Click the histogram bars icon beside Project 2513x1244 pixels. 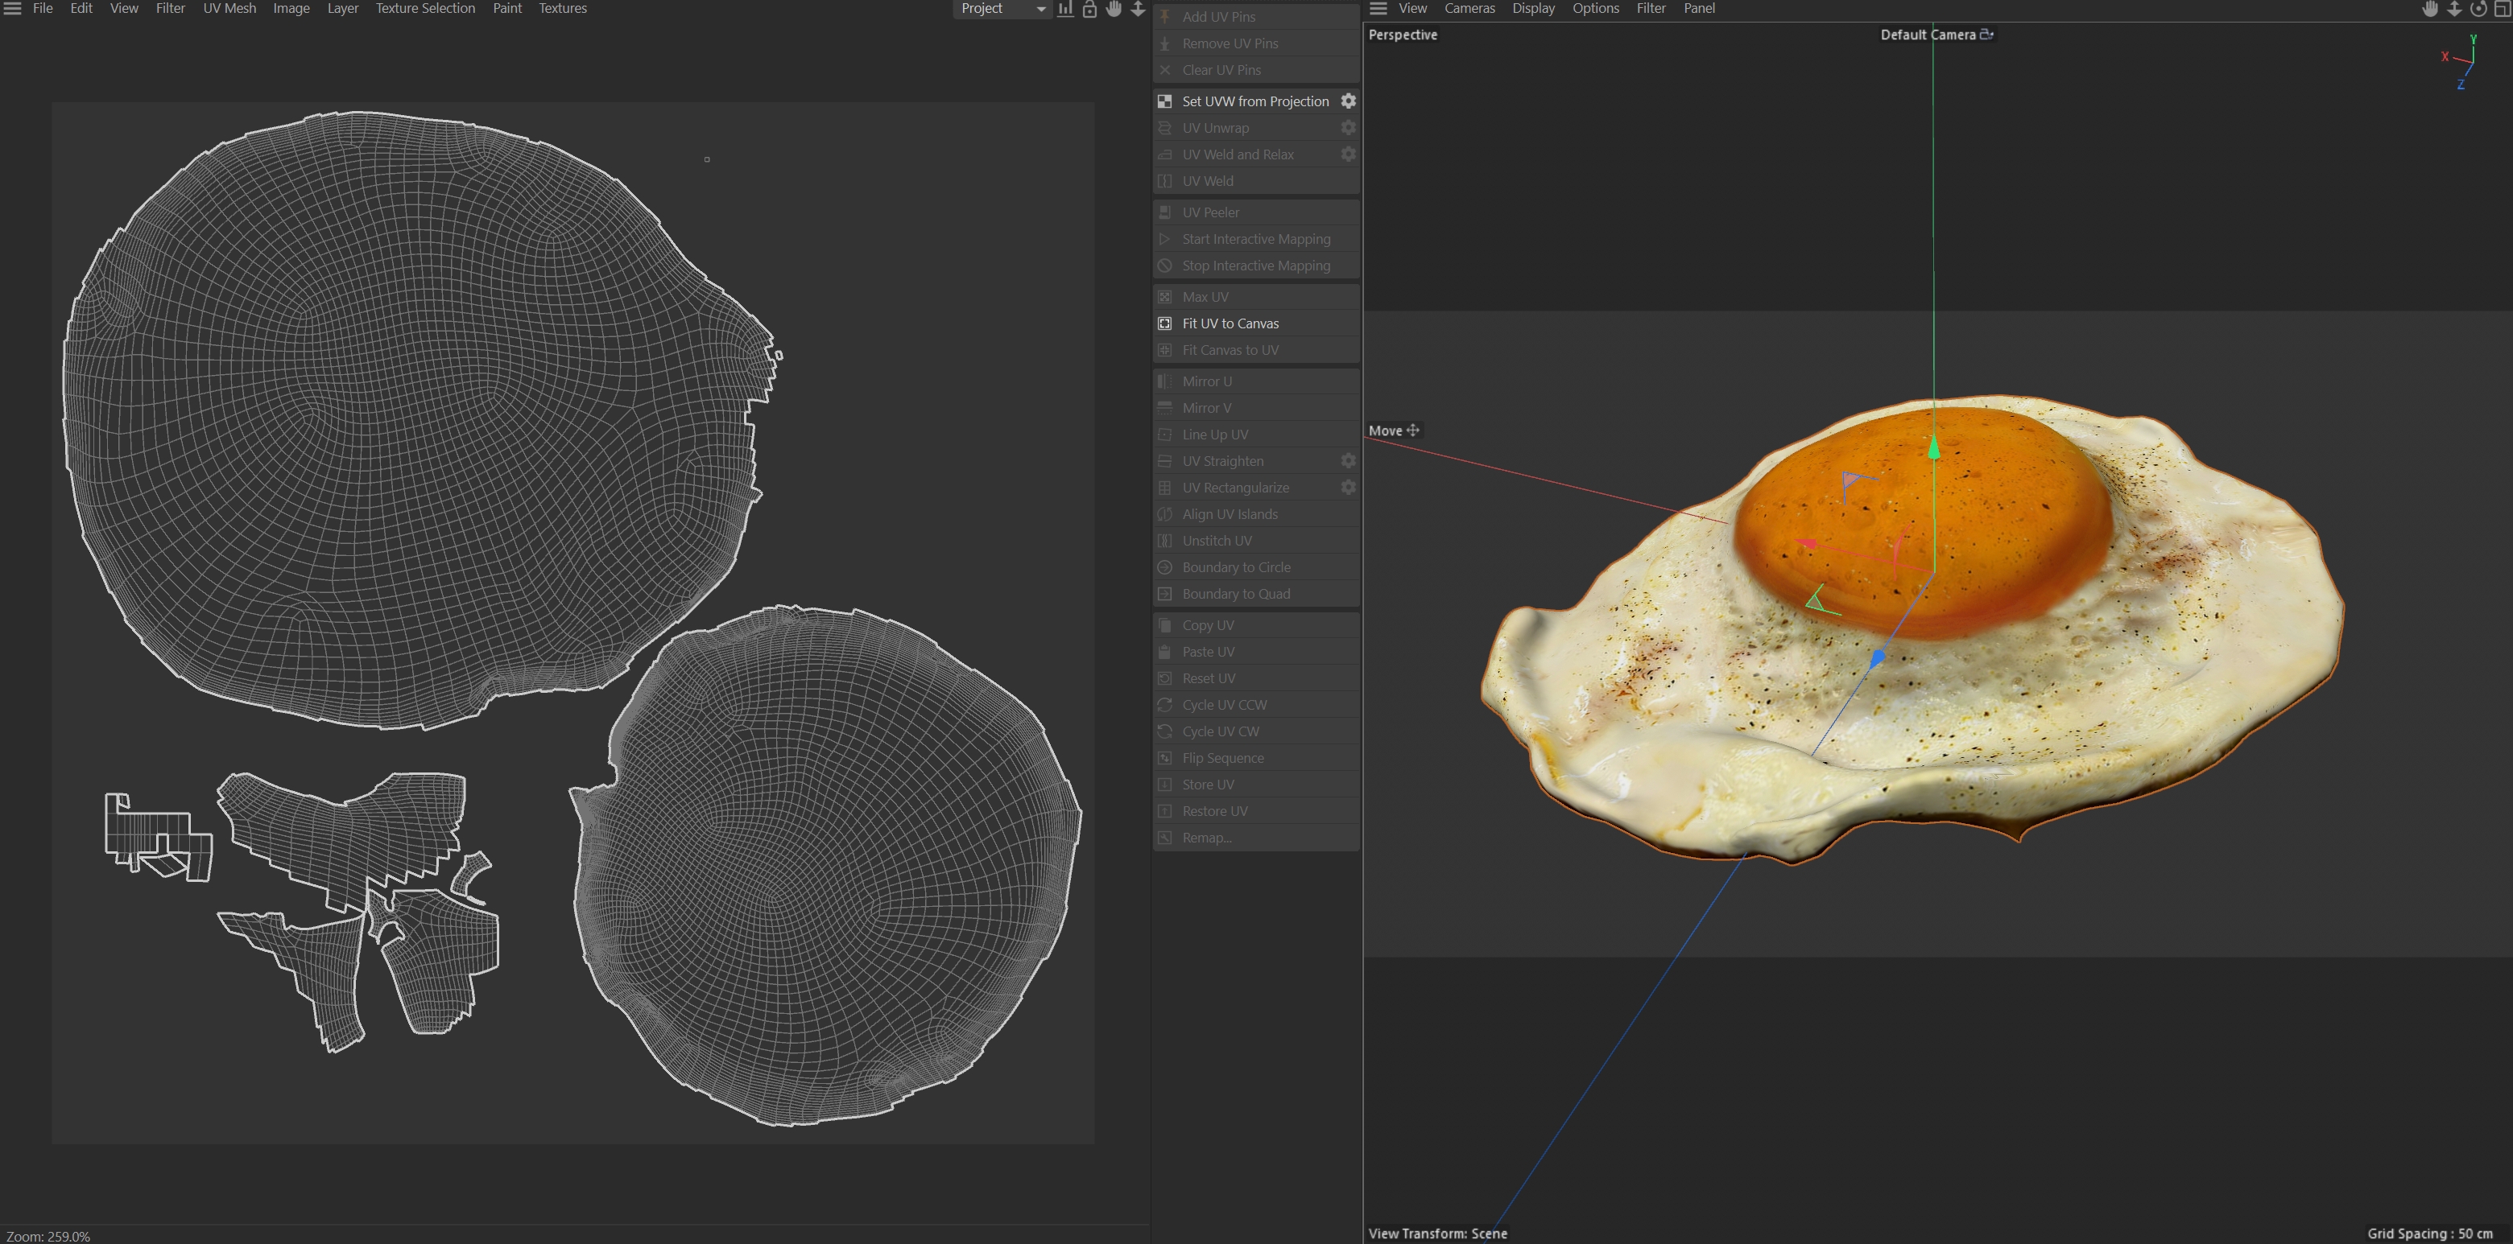tap(1065, 9)
